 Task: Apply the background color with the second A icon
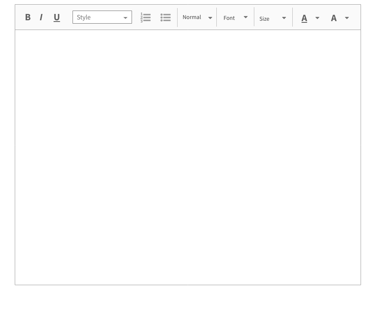click(x=334, y=18)
